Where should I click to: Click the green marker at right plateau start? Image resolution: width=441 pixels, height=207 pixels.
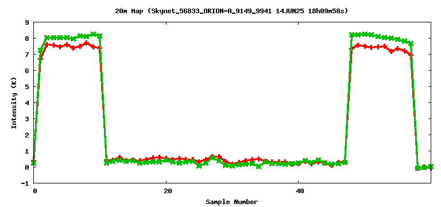pos(351,35)
